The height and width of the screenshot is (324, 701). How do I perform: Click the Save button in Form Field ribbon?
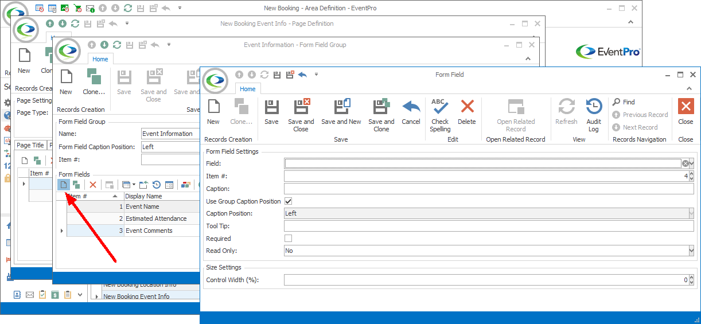pyautogui.click(x=271, y=112)
